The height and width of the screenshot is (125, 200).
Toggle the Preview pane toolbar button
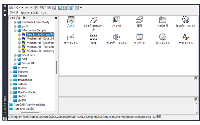pyautogui.click(x=65, y=8)
